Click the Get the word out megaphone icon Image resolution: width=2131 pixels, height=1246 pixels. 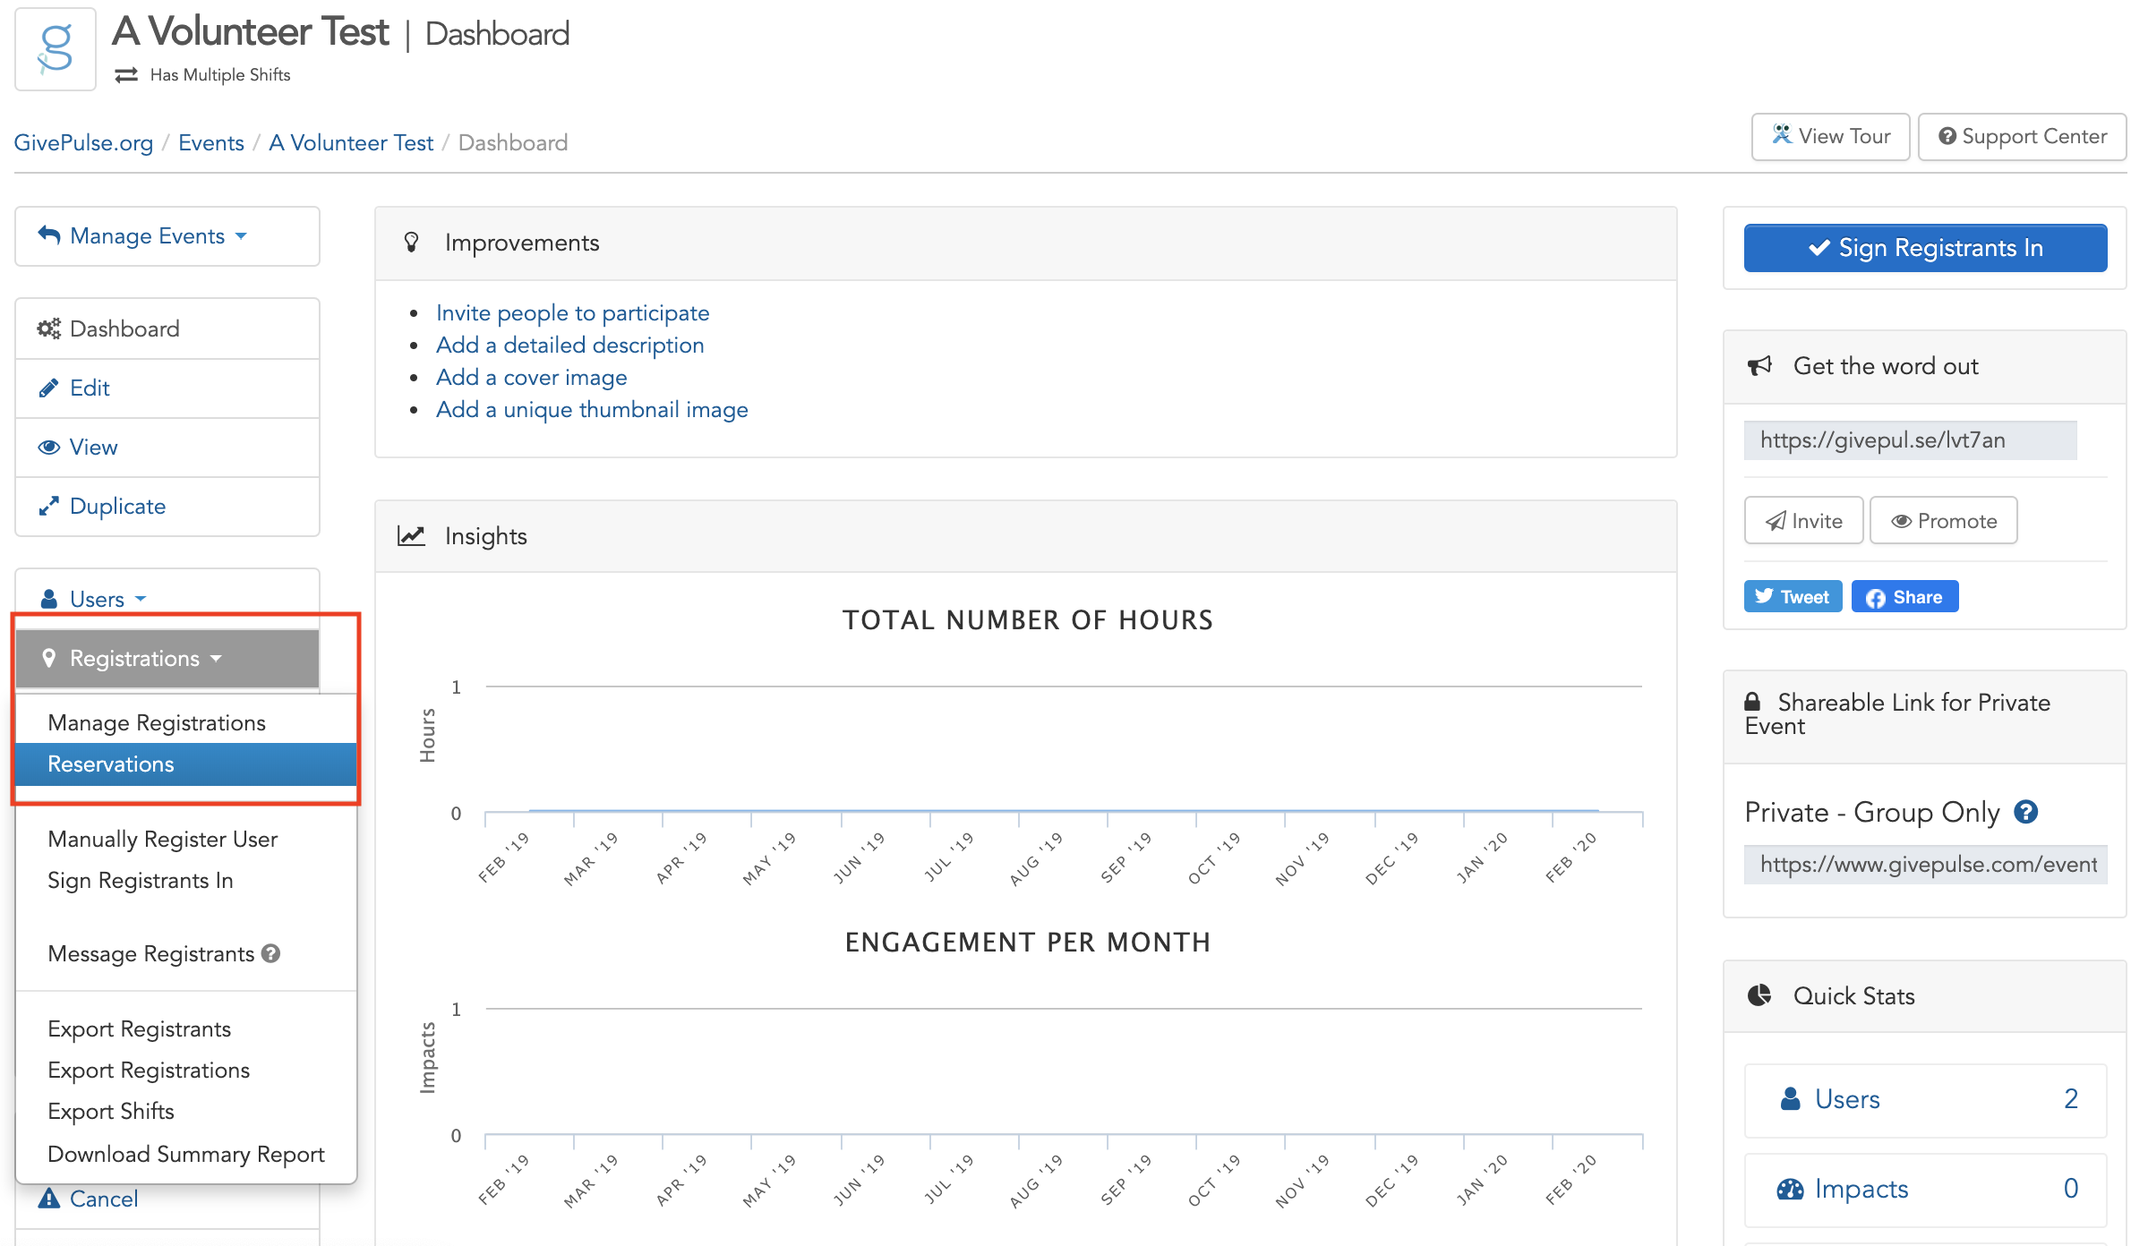(x=1759, y=366)
